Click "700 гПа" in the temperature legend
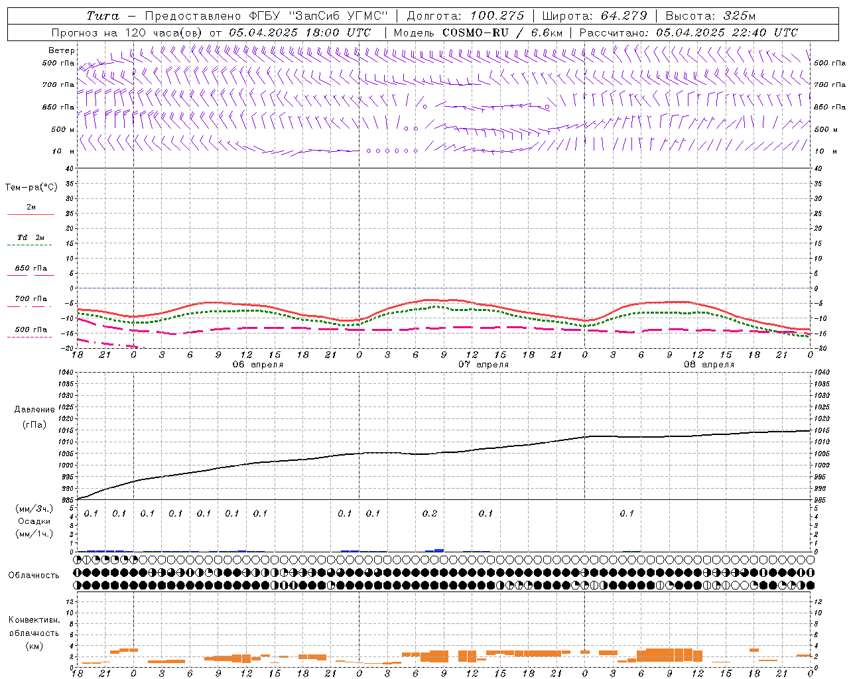This screenshot has height=679, width=849. point(31,299)
